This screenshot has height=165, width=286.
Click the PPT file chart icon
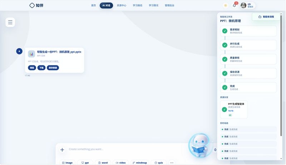click(x=31, y=54)
